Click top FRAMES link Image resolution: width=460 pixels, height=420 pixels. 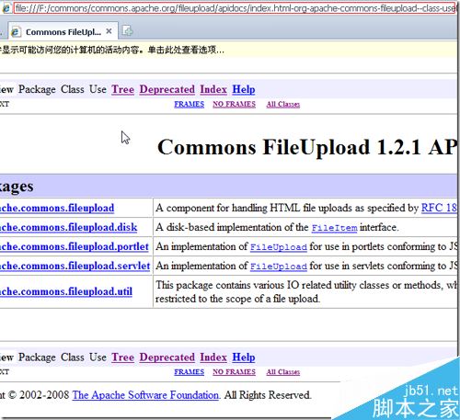pyautogui.click(x=190, y=104)
